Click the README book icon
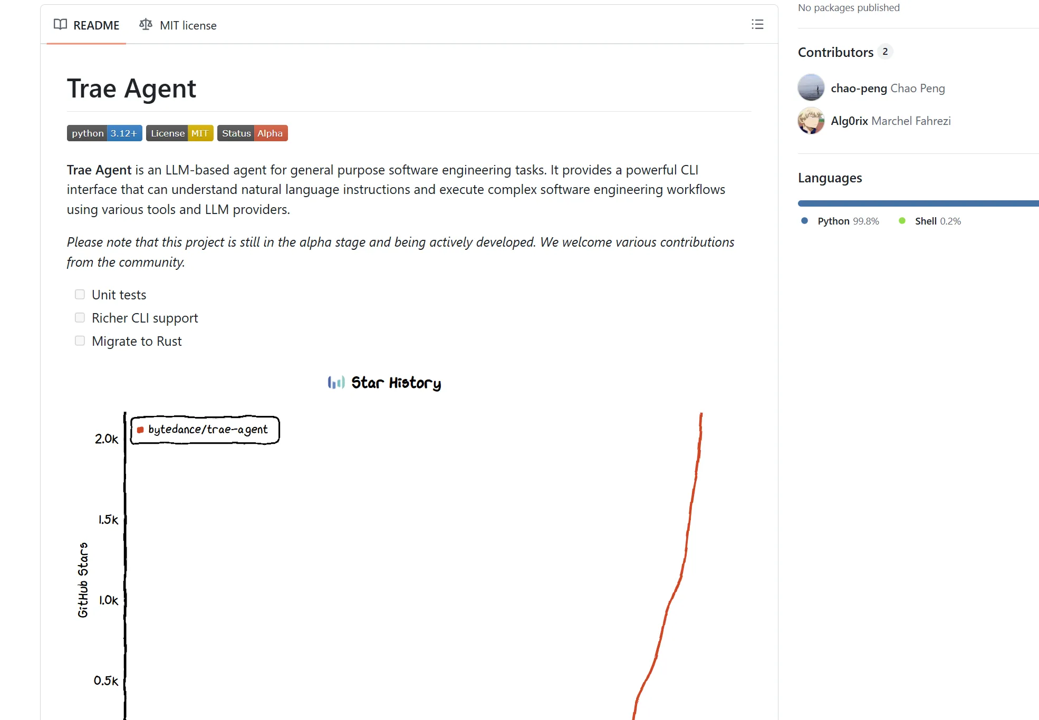 point(60,24)
